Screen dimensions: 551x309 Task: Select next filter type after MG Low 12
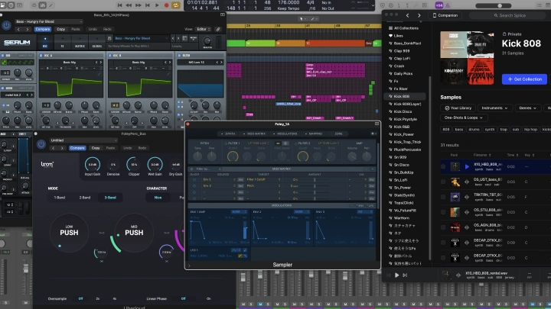(x=221, y=63)
